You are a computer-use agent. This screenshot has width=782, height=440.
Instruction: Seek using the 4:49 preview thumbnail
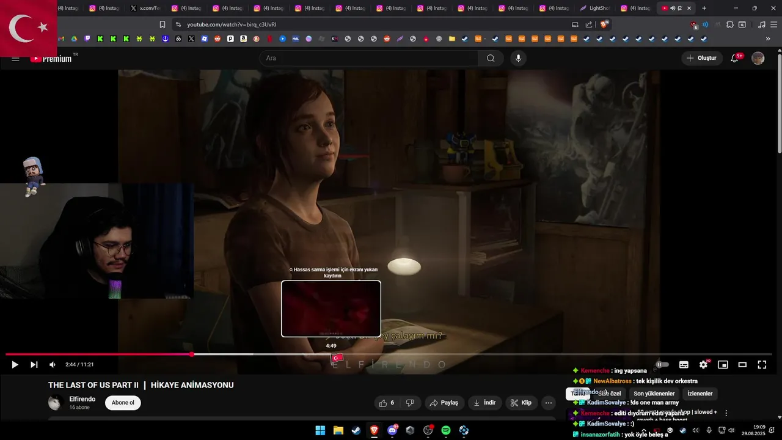[x=331, y=309]
